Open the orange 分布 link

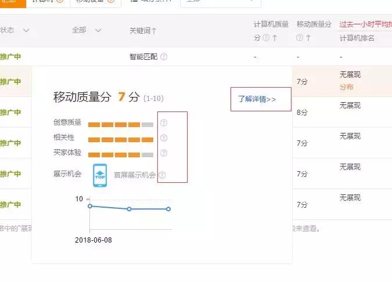346,87
